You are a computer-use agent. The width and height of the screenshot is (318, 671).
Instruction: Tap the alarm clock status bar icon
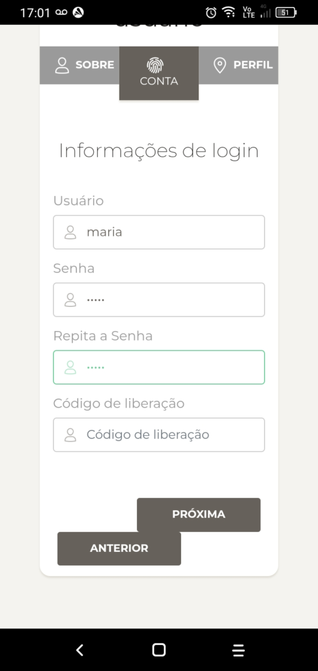click(x=211, y=12)
